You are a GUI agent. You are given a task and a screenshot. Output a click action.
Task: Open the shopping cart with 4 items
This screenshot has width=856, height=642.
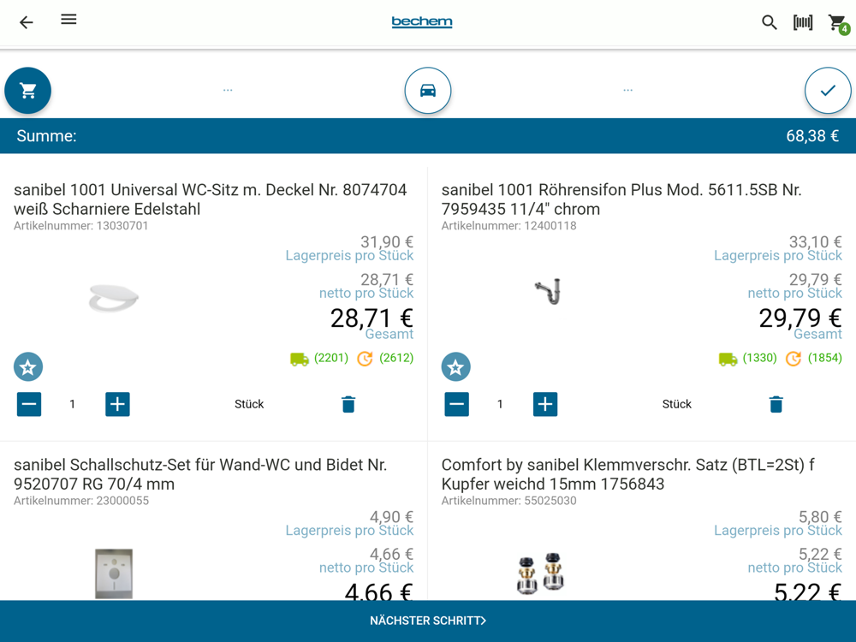tap(838, 23)
